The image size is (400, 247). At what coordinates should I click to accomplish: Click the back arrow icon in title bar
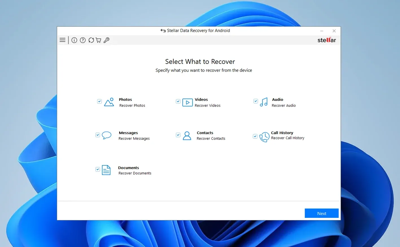click(x=163, y=30)
